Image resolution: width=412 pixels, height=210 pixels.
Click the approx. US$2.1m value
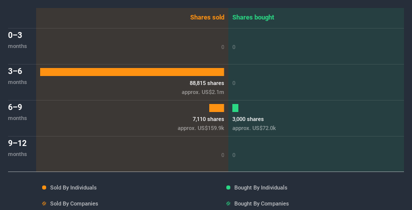click(x=203, y=92)
